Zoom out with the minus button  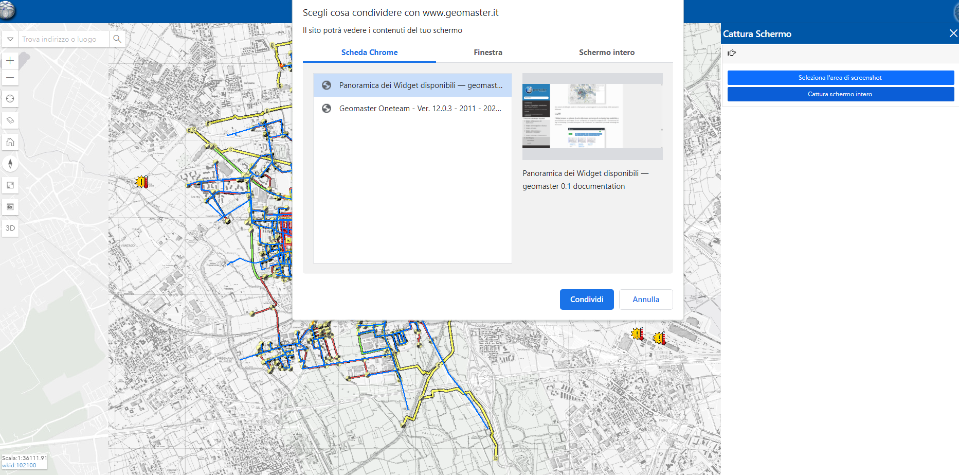(x=10, y=78)
